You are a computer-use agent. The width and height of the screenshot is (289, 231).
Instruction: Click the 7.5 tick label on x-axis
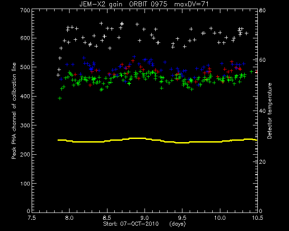[32, 218]
